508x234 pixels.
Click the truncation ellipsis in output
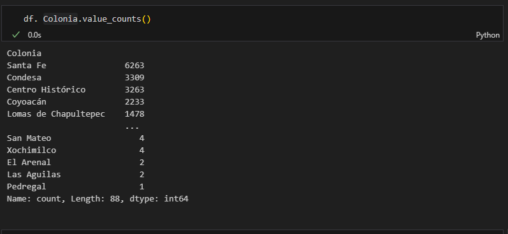click(x=132, y=128)
